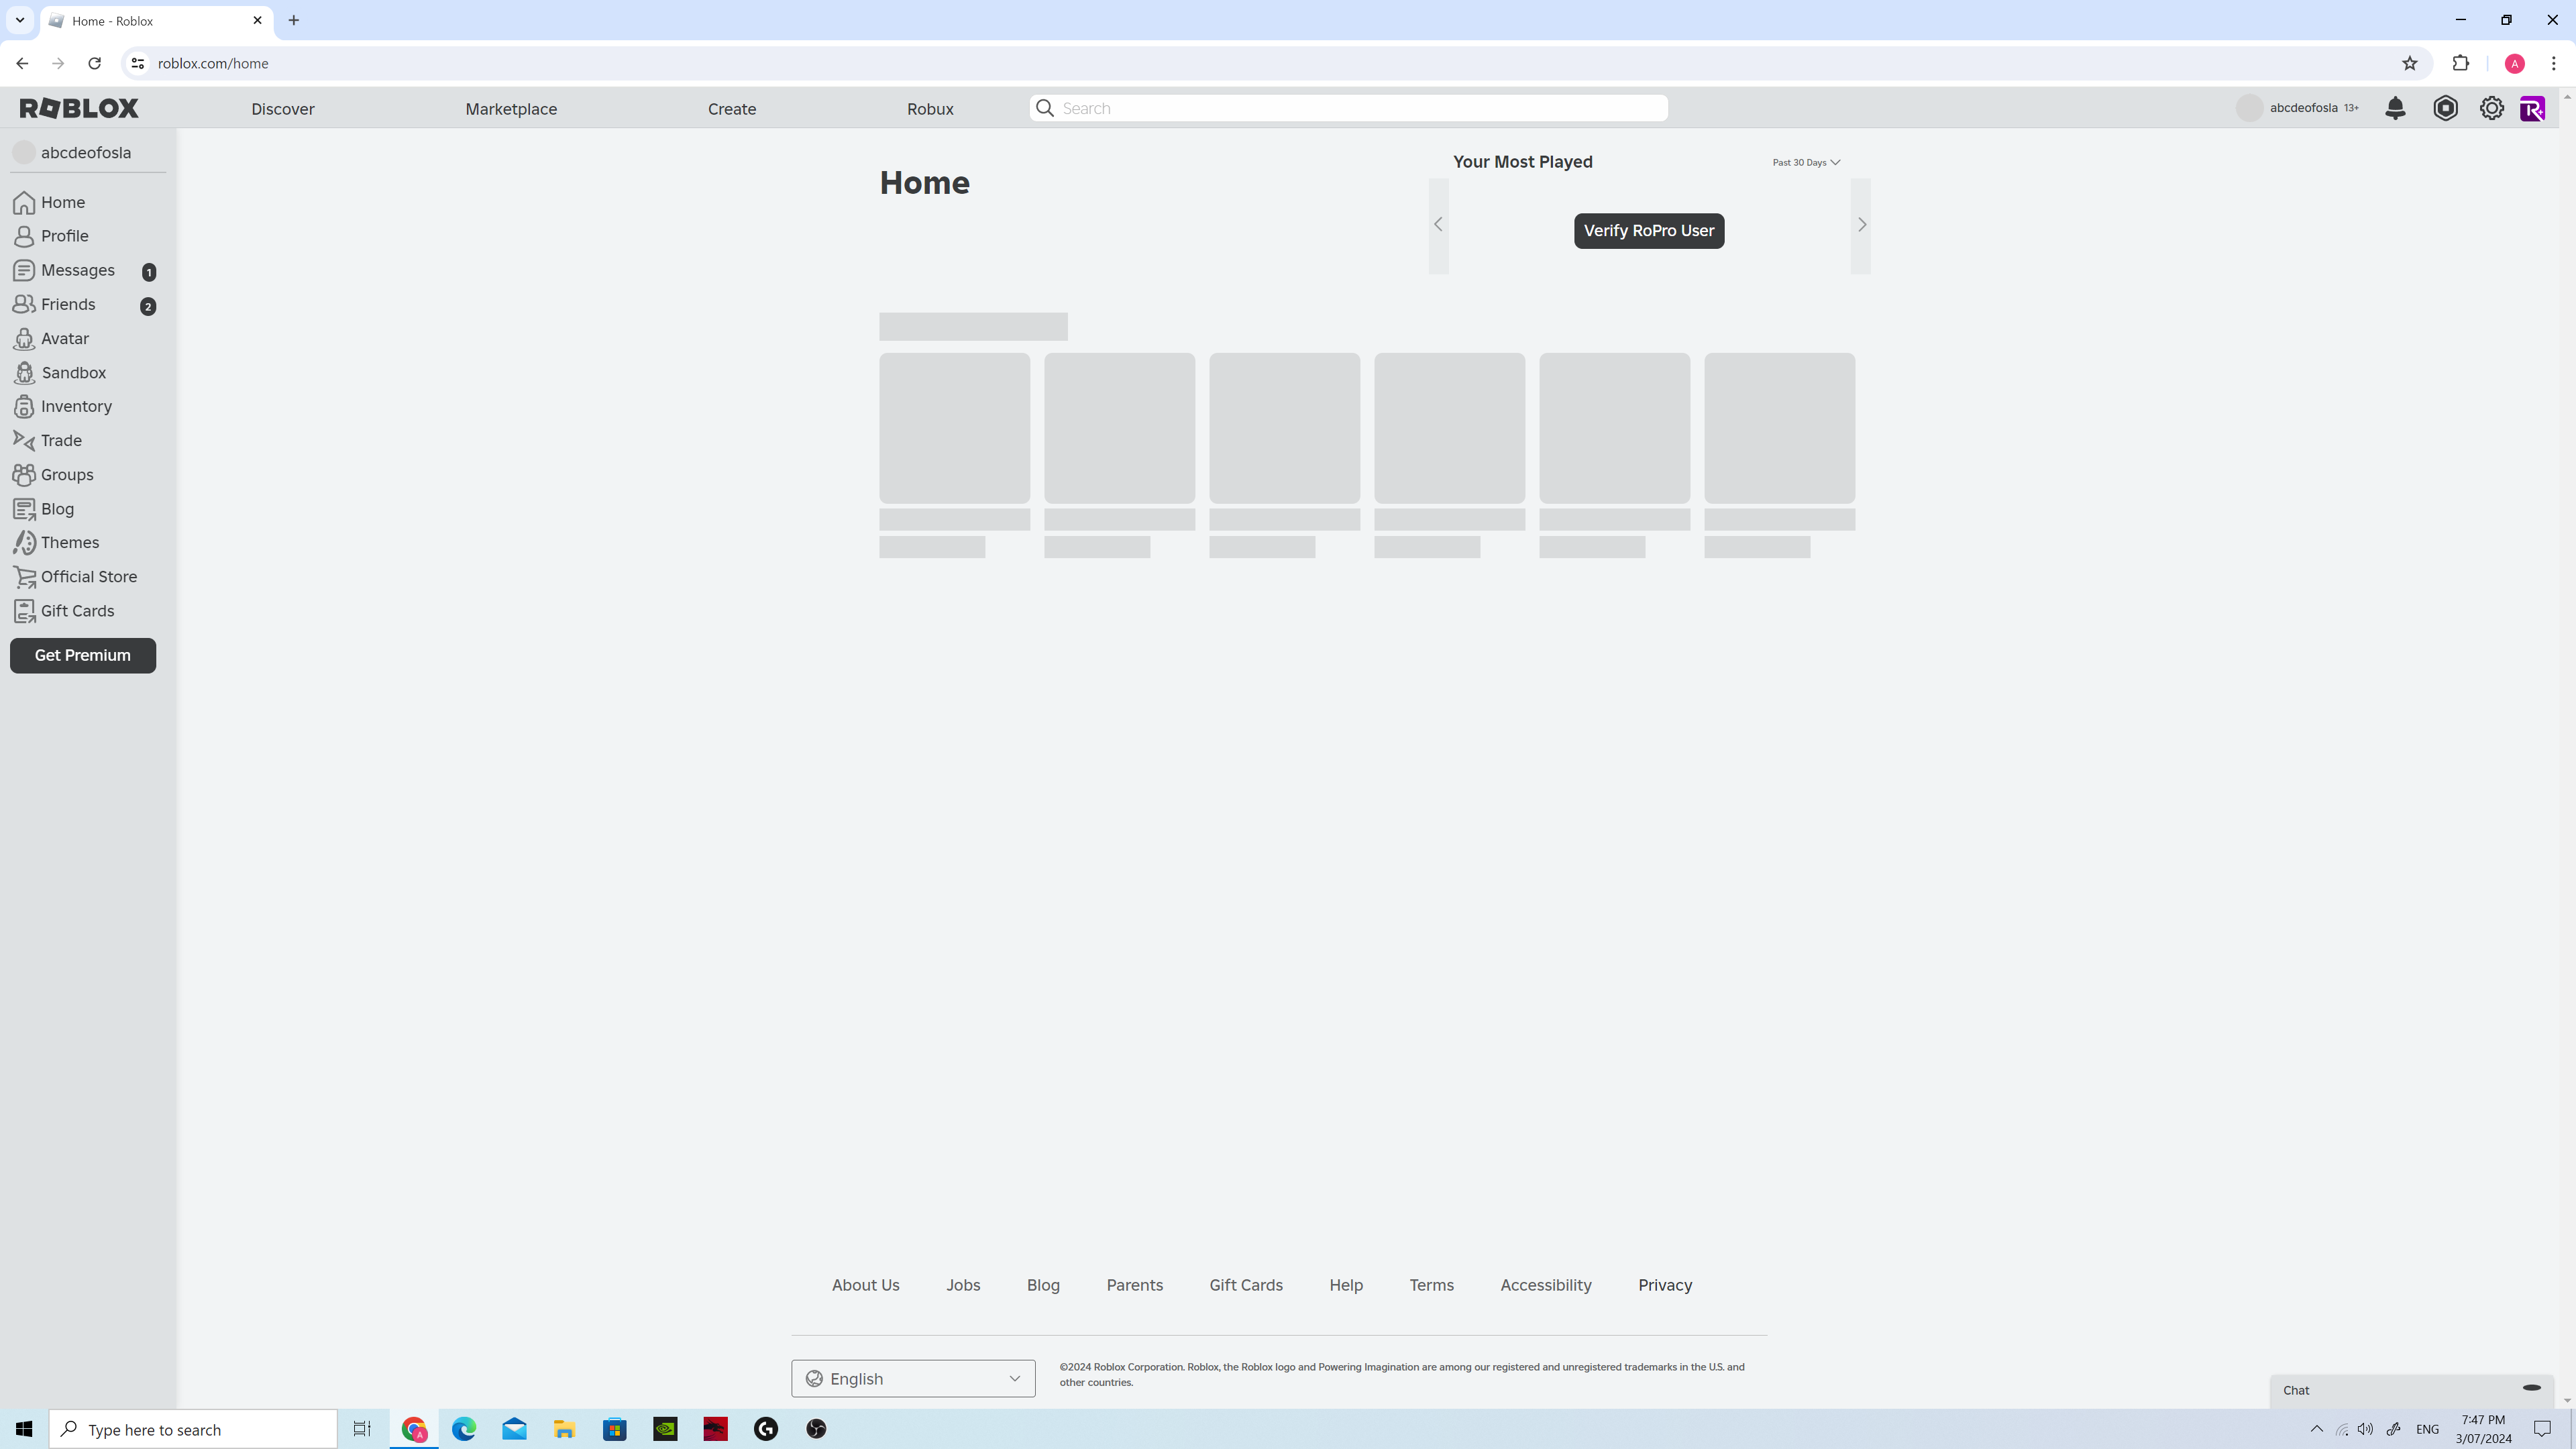The width and height of the screenshot is (2576, 1449).
Task: Open the English language dropdown
Action: pyautogui.click(x=913, y=1378)
